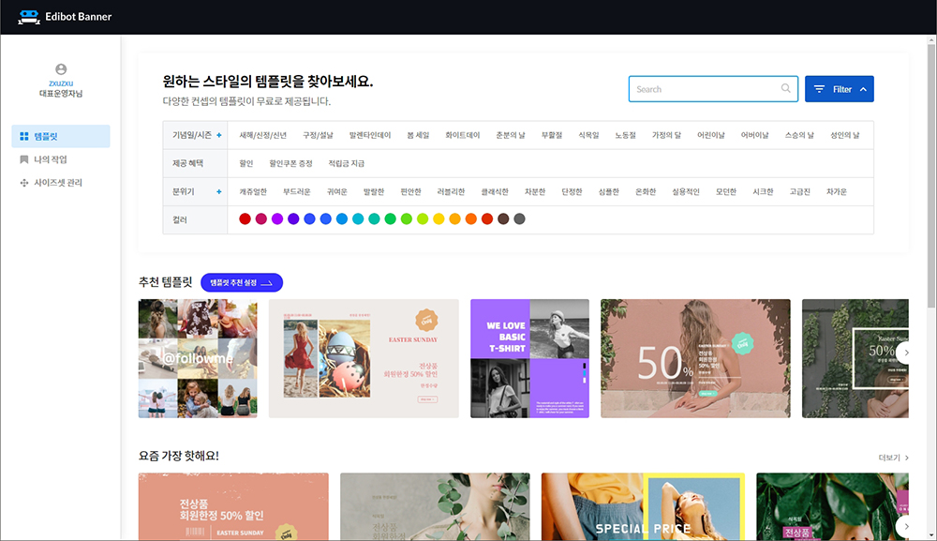Select the brown color swatch
The height and width of the screenshot is (541, 937).
pyautogui.click(x=503, y=218)
